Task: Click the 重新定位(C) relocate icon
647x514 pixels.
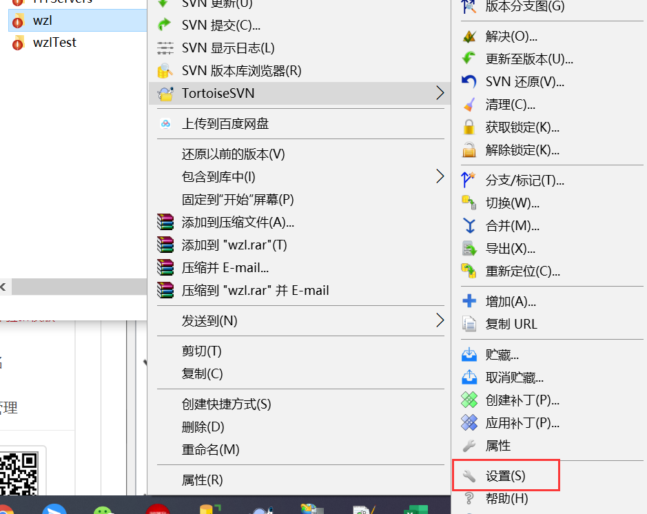Action: [469, 271]
